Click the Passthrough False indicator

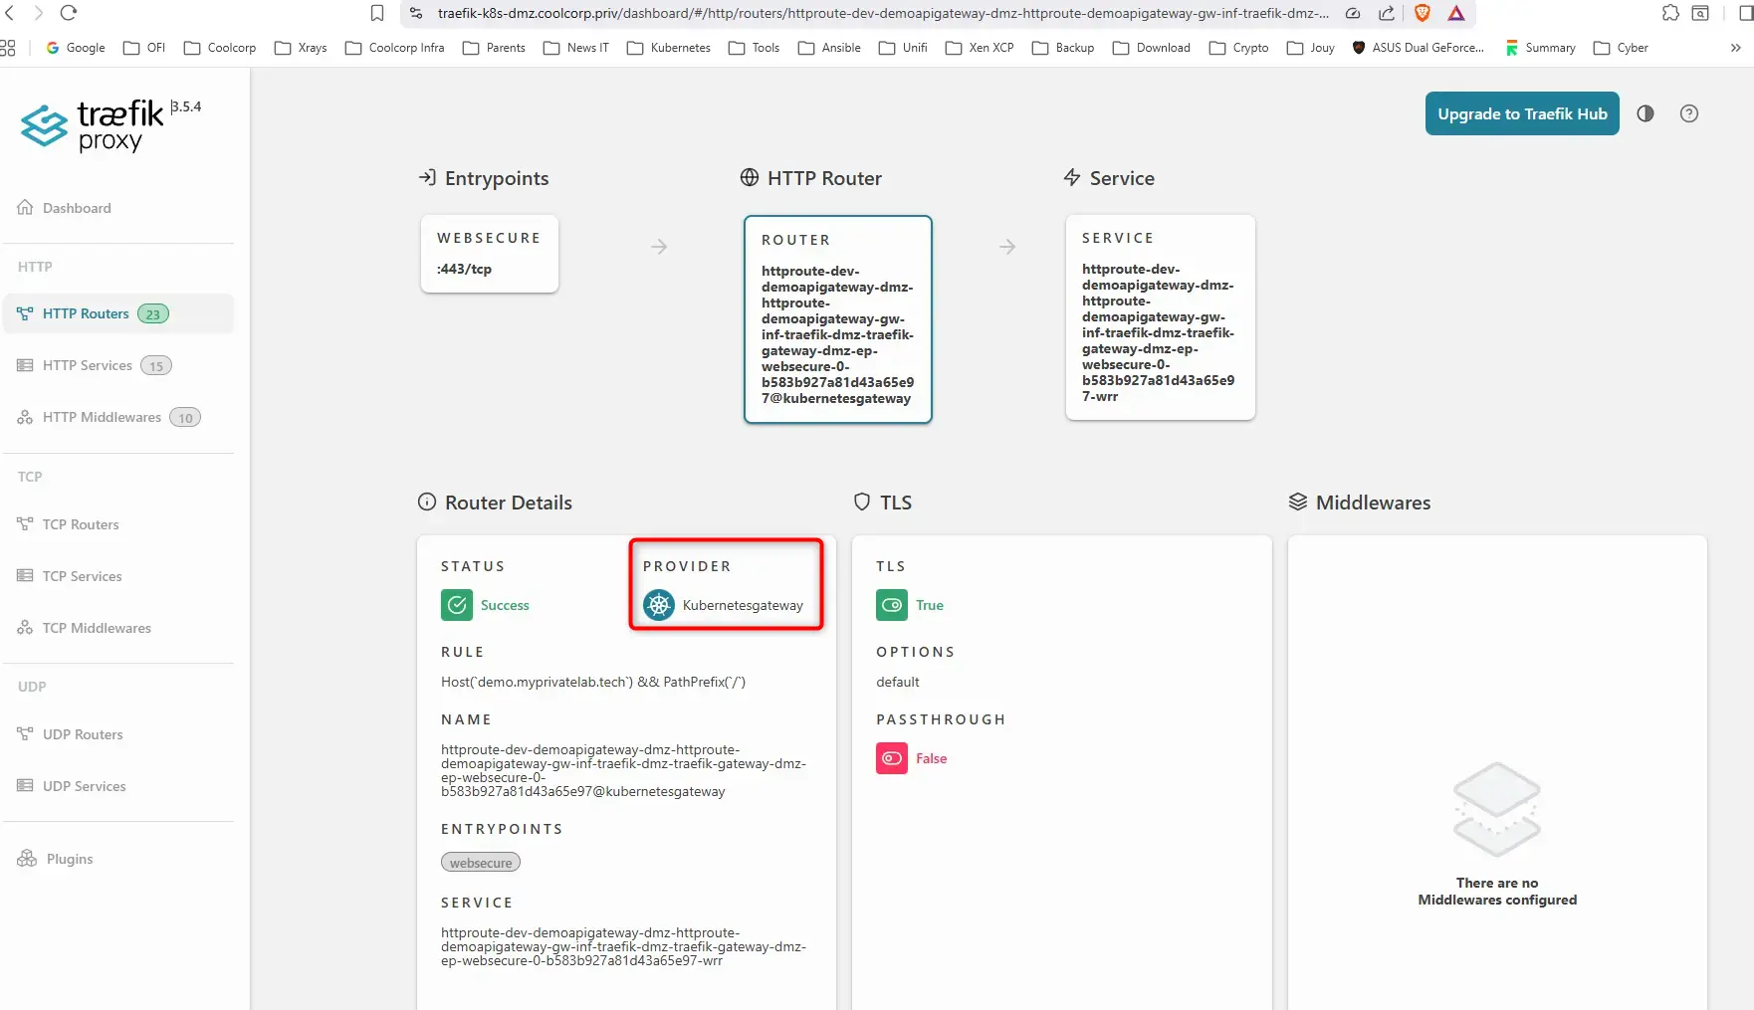[x=891, y=758]
